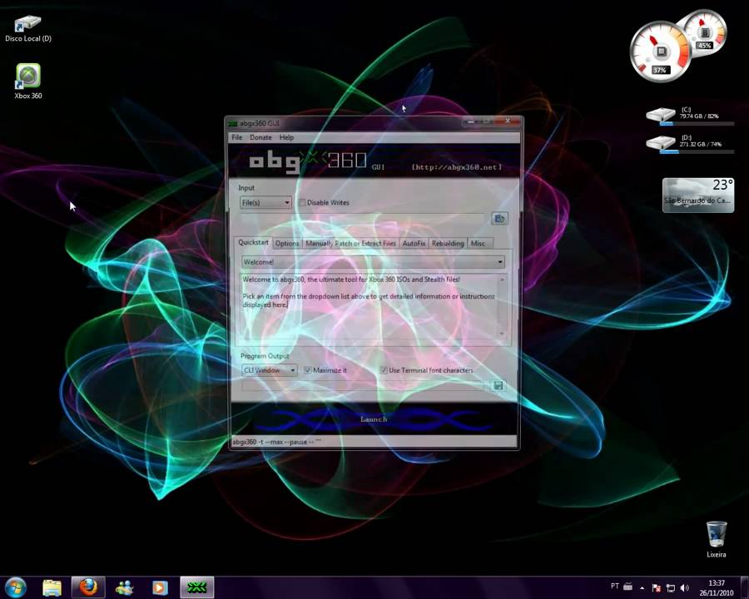This screenshot has height=599, width=749.
Task: Open the File menu
Action: pos(237,137)
